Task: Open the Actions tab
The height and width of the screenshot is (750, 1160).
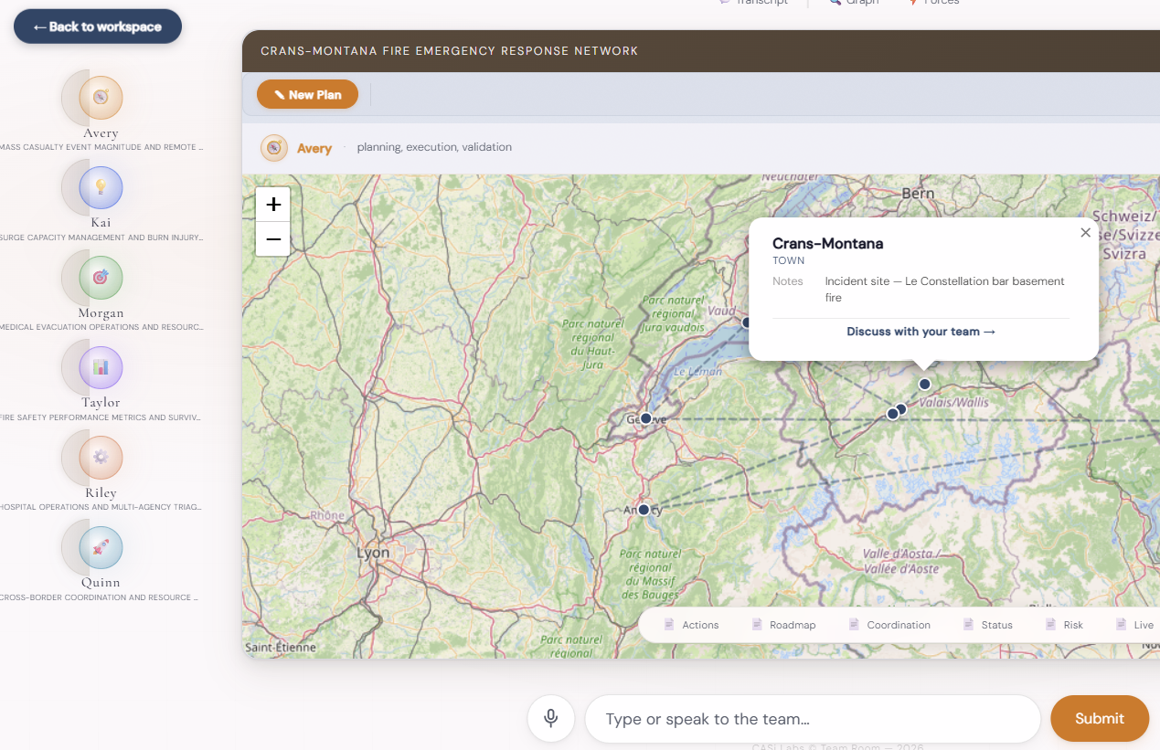Action: click(692, 625)
